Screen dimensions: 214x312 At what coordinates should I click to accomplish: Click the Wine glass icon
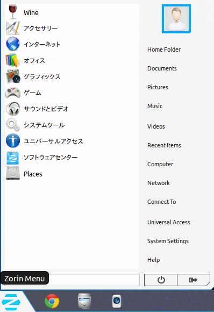click(x=13, y=12)
